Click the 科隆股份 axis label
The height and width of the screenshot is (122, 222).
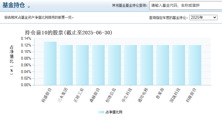tap(191, 95)
